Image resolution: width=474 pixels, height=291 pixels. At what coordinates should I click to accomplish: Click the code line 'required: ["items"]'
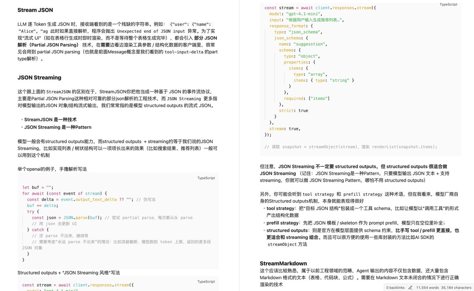(307, 98)
